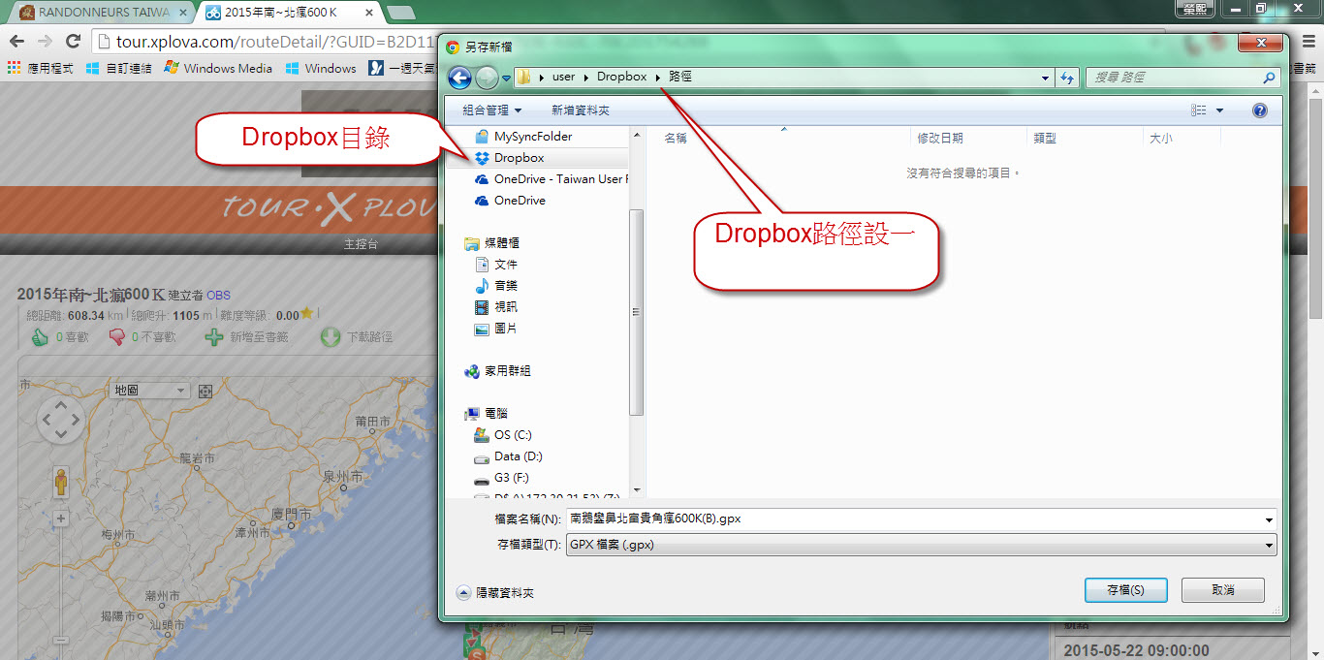Click the 存檔(S) save button
This screenshot has height=660, width=1324.
[1125, 590]
